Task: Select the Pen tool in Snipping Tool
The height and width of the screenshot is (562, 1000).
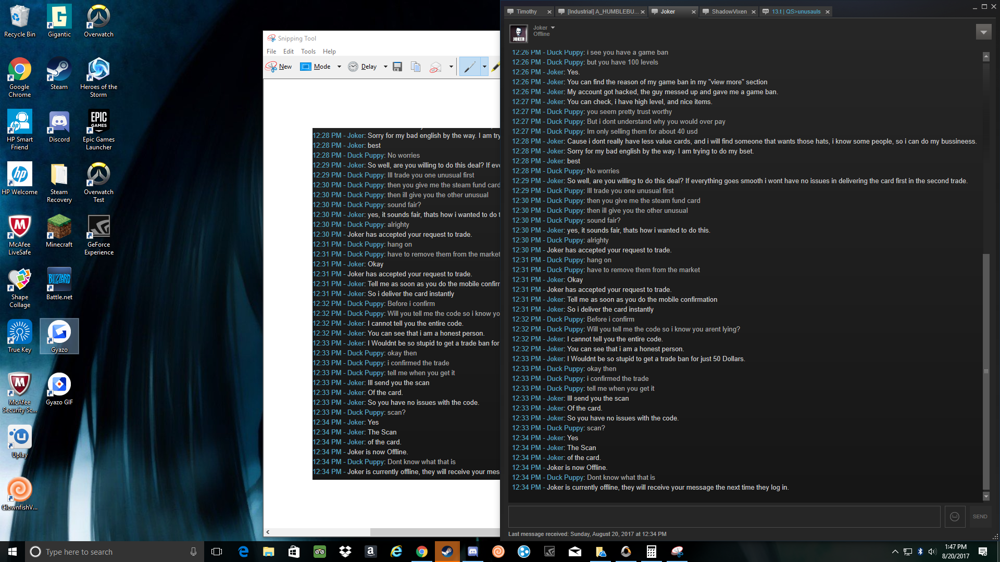Action: [469, 67]
